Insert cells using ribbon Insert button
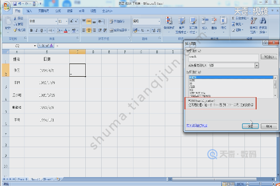This screenshot has height=186, width=280. [205, 25]
